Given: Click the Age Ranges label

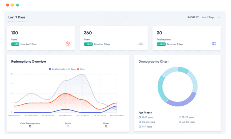Looking at the screenshot, I should pyautogui.click(x=145, y=113).
